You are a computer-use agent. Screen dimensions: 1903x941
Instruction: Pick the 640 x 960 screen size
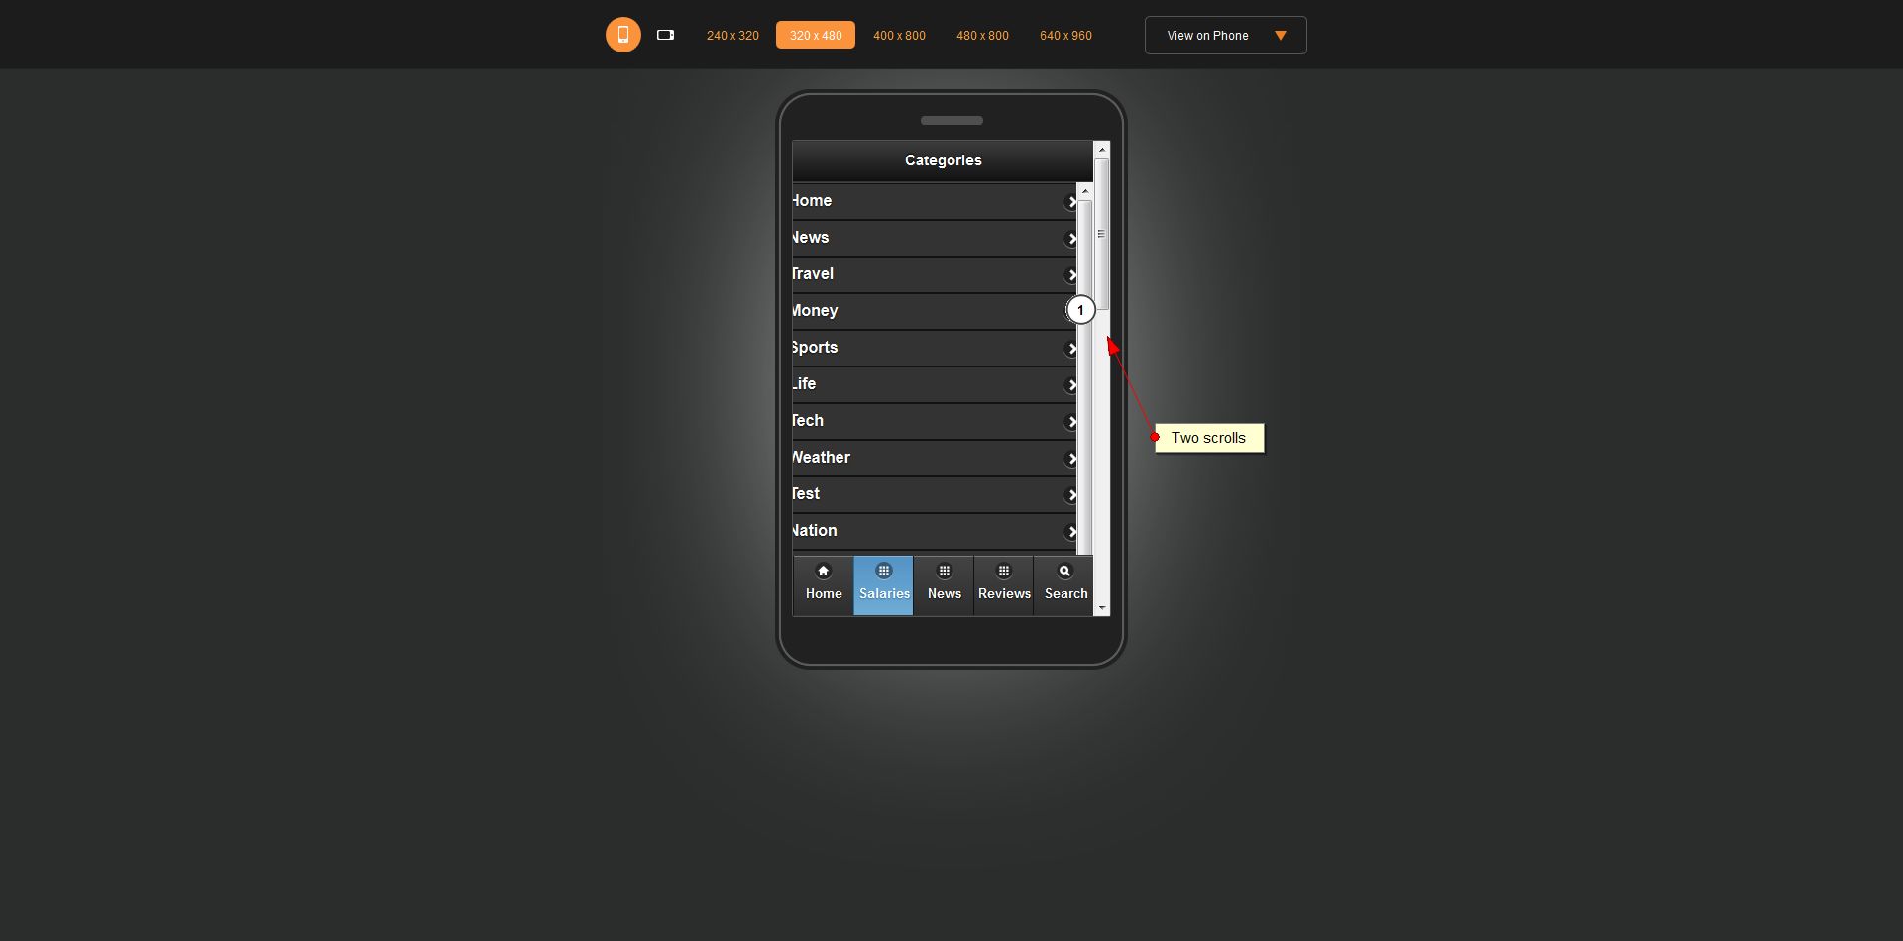1065,35
